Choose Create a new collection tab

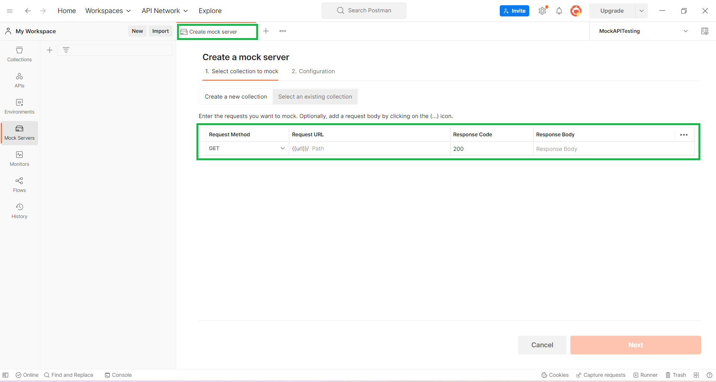[x=236, y=97]
